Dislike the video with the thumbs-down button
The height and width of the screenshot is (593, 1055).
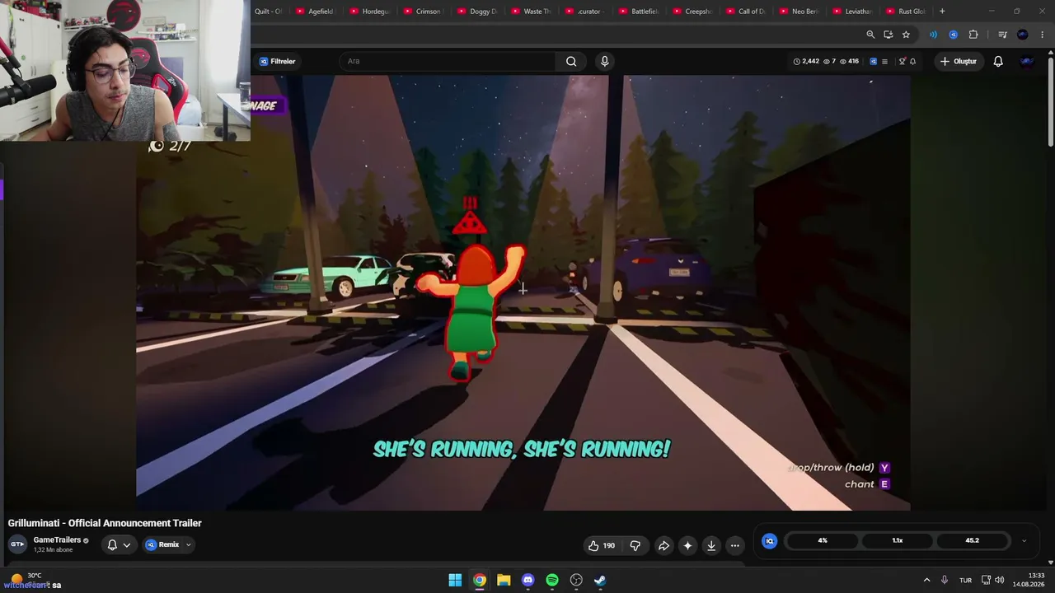tap(635, 545)
